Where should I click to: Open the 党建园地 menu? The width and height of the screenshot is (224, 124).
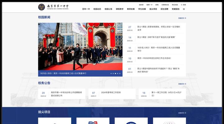(176, 9)
